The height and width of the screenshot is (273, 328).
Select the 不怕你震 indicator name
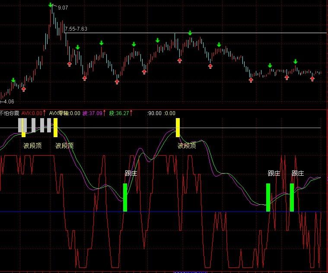10,113
